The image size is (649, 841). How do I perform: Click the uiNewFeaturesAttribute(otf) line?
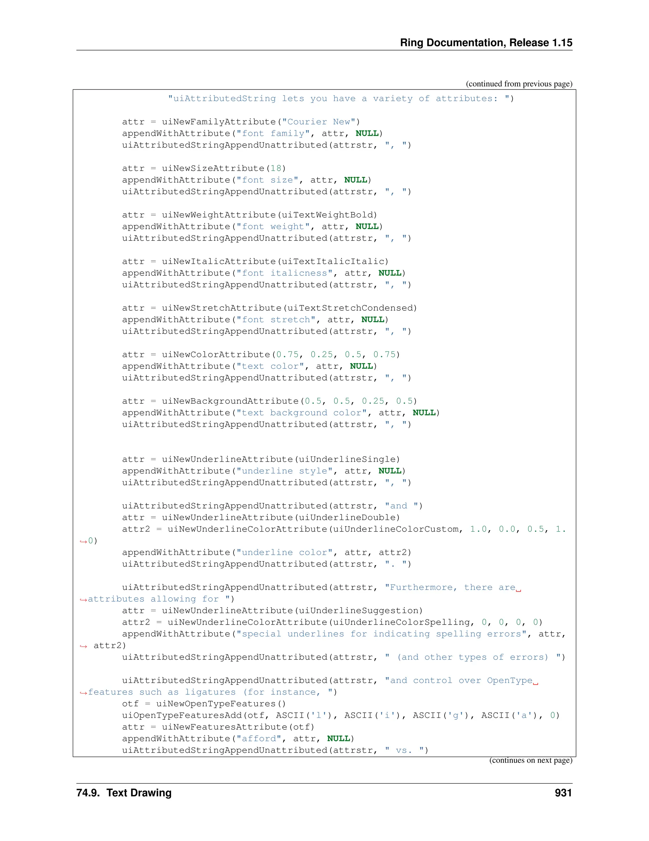218,727
